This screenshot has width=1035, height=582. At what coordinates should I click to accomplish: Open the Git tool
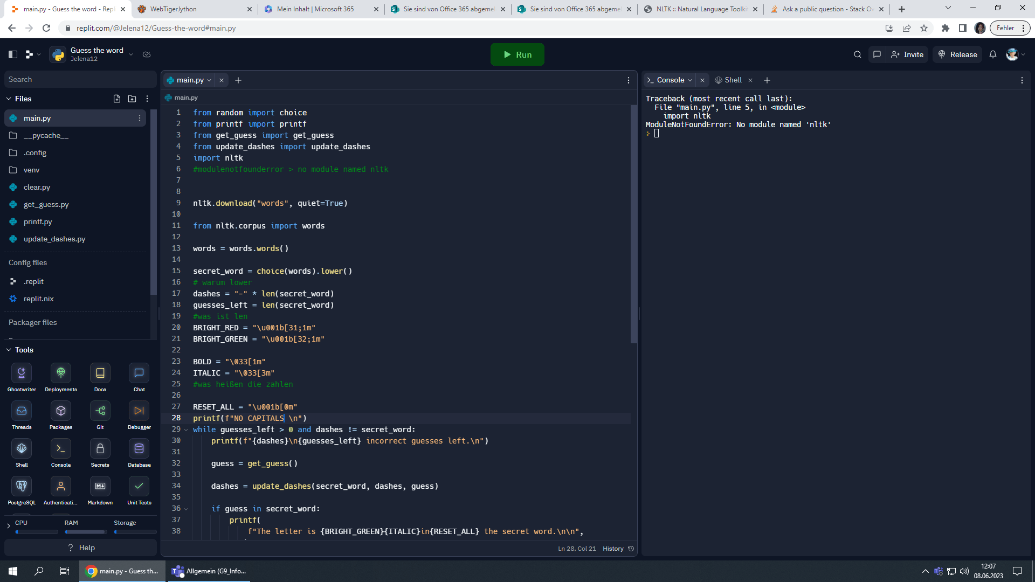[x=100, y=411]
